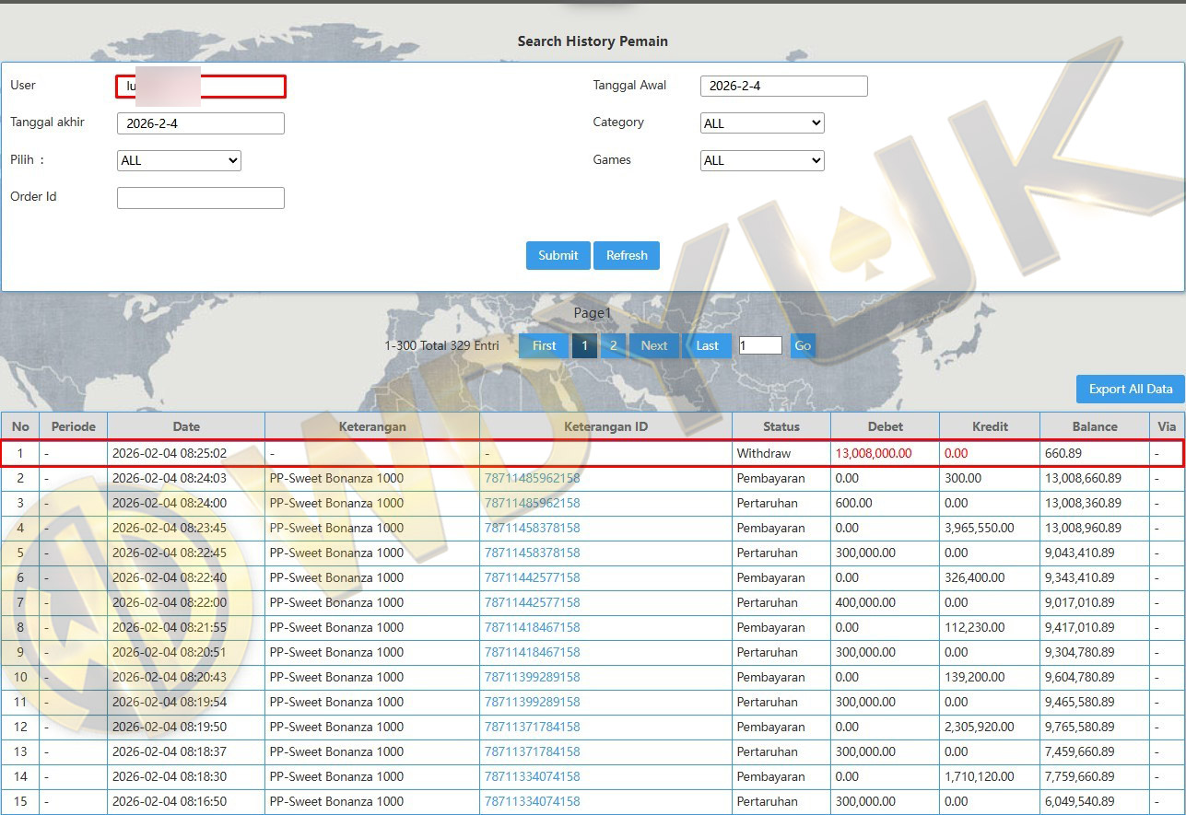Go to page 2 of results
Viewport: 1186px width, 815px height.
point(613,346)
